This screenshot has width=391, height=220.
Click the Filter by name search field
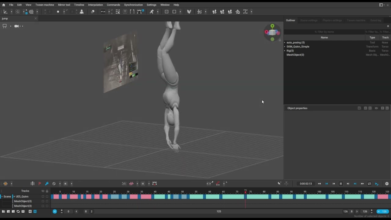(x=324, y=32)
